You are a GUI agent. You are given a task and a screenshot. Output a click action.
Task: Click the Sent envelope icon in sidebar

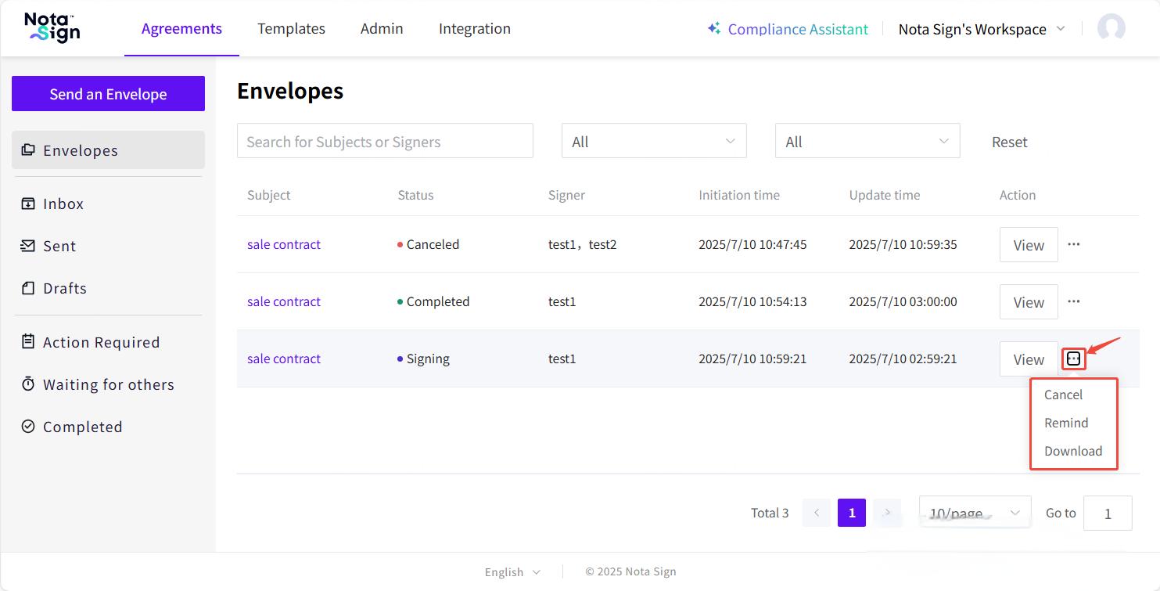click(x=28, y=246)
